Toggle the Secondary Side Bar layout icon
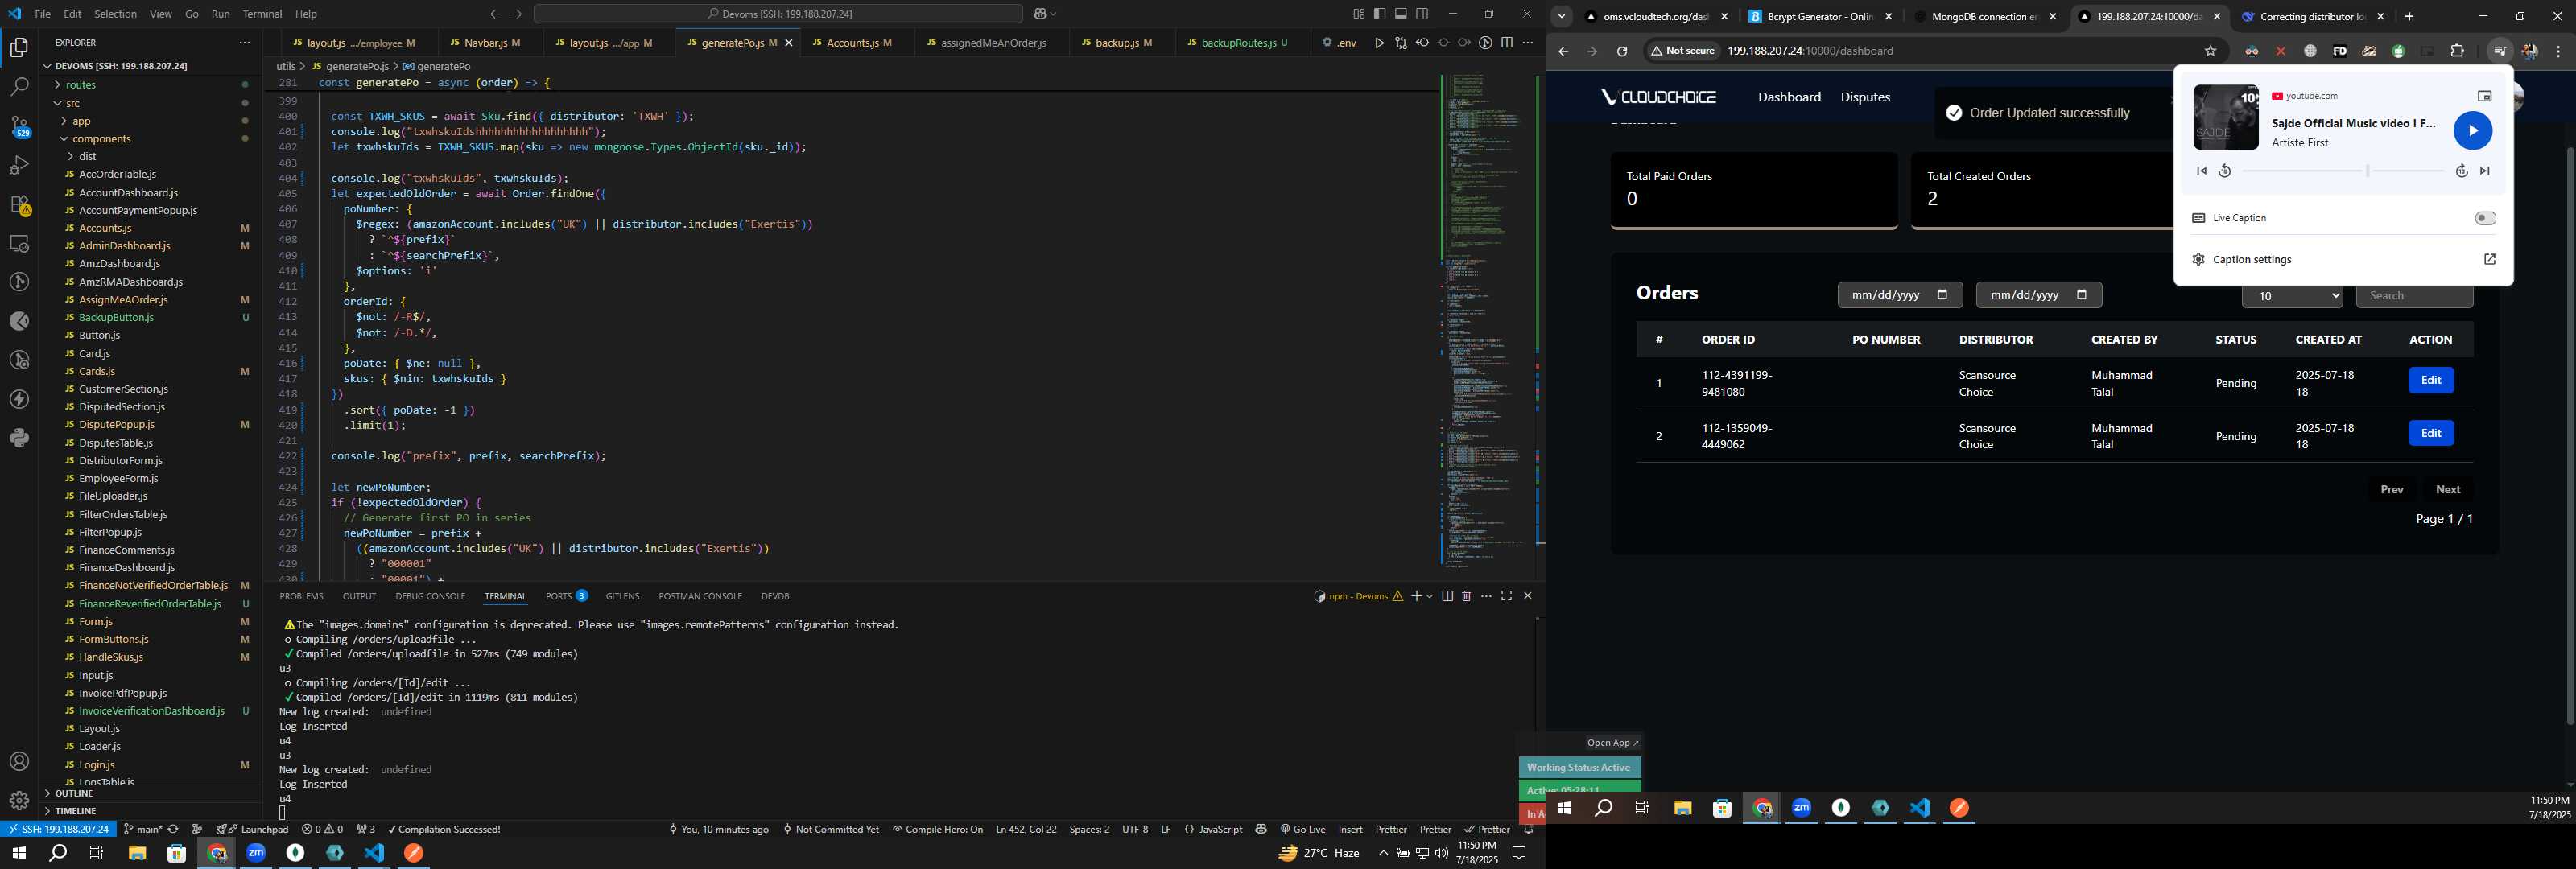 pos(1422,14)
